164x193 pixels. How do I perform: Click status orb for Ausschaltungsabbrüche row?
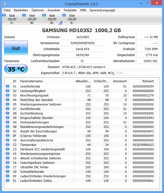pyautogui.click(x=7, y=140)
